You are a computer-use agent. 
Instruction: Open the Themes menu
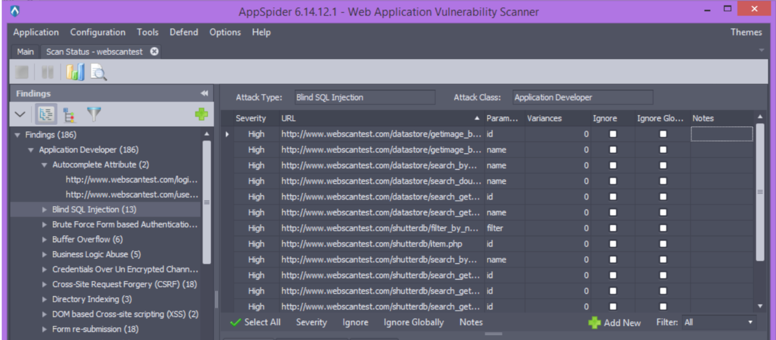746,32
